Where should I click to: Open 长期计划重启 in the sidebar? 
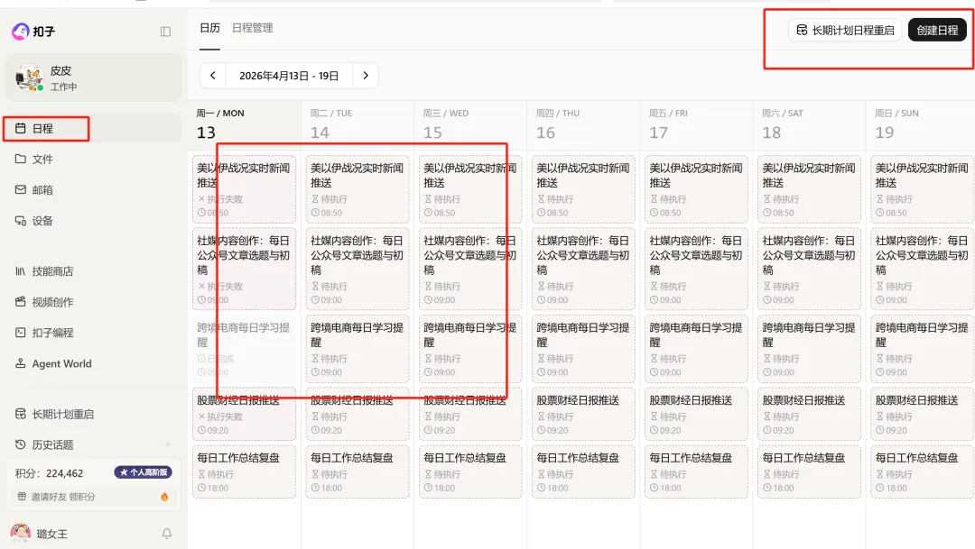(93, 415)
